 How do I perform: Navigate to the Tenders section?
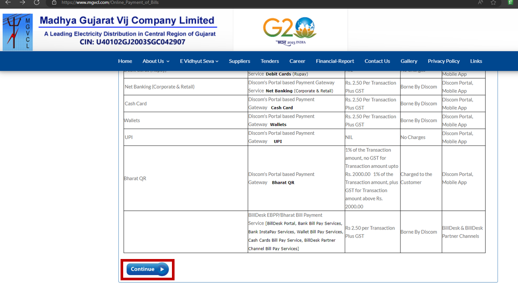click(269, 61)
